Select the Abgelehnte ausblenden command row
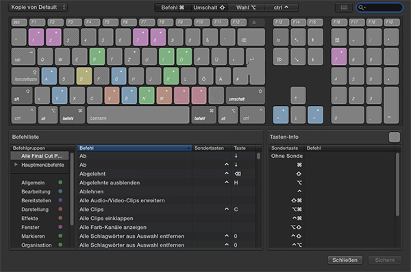This screenshot has width=411, height=272. pos(166,182)
